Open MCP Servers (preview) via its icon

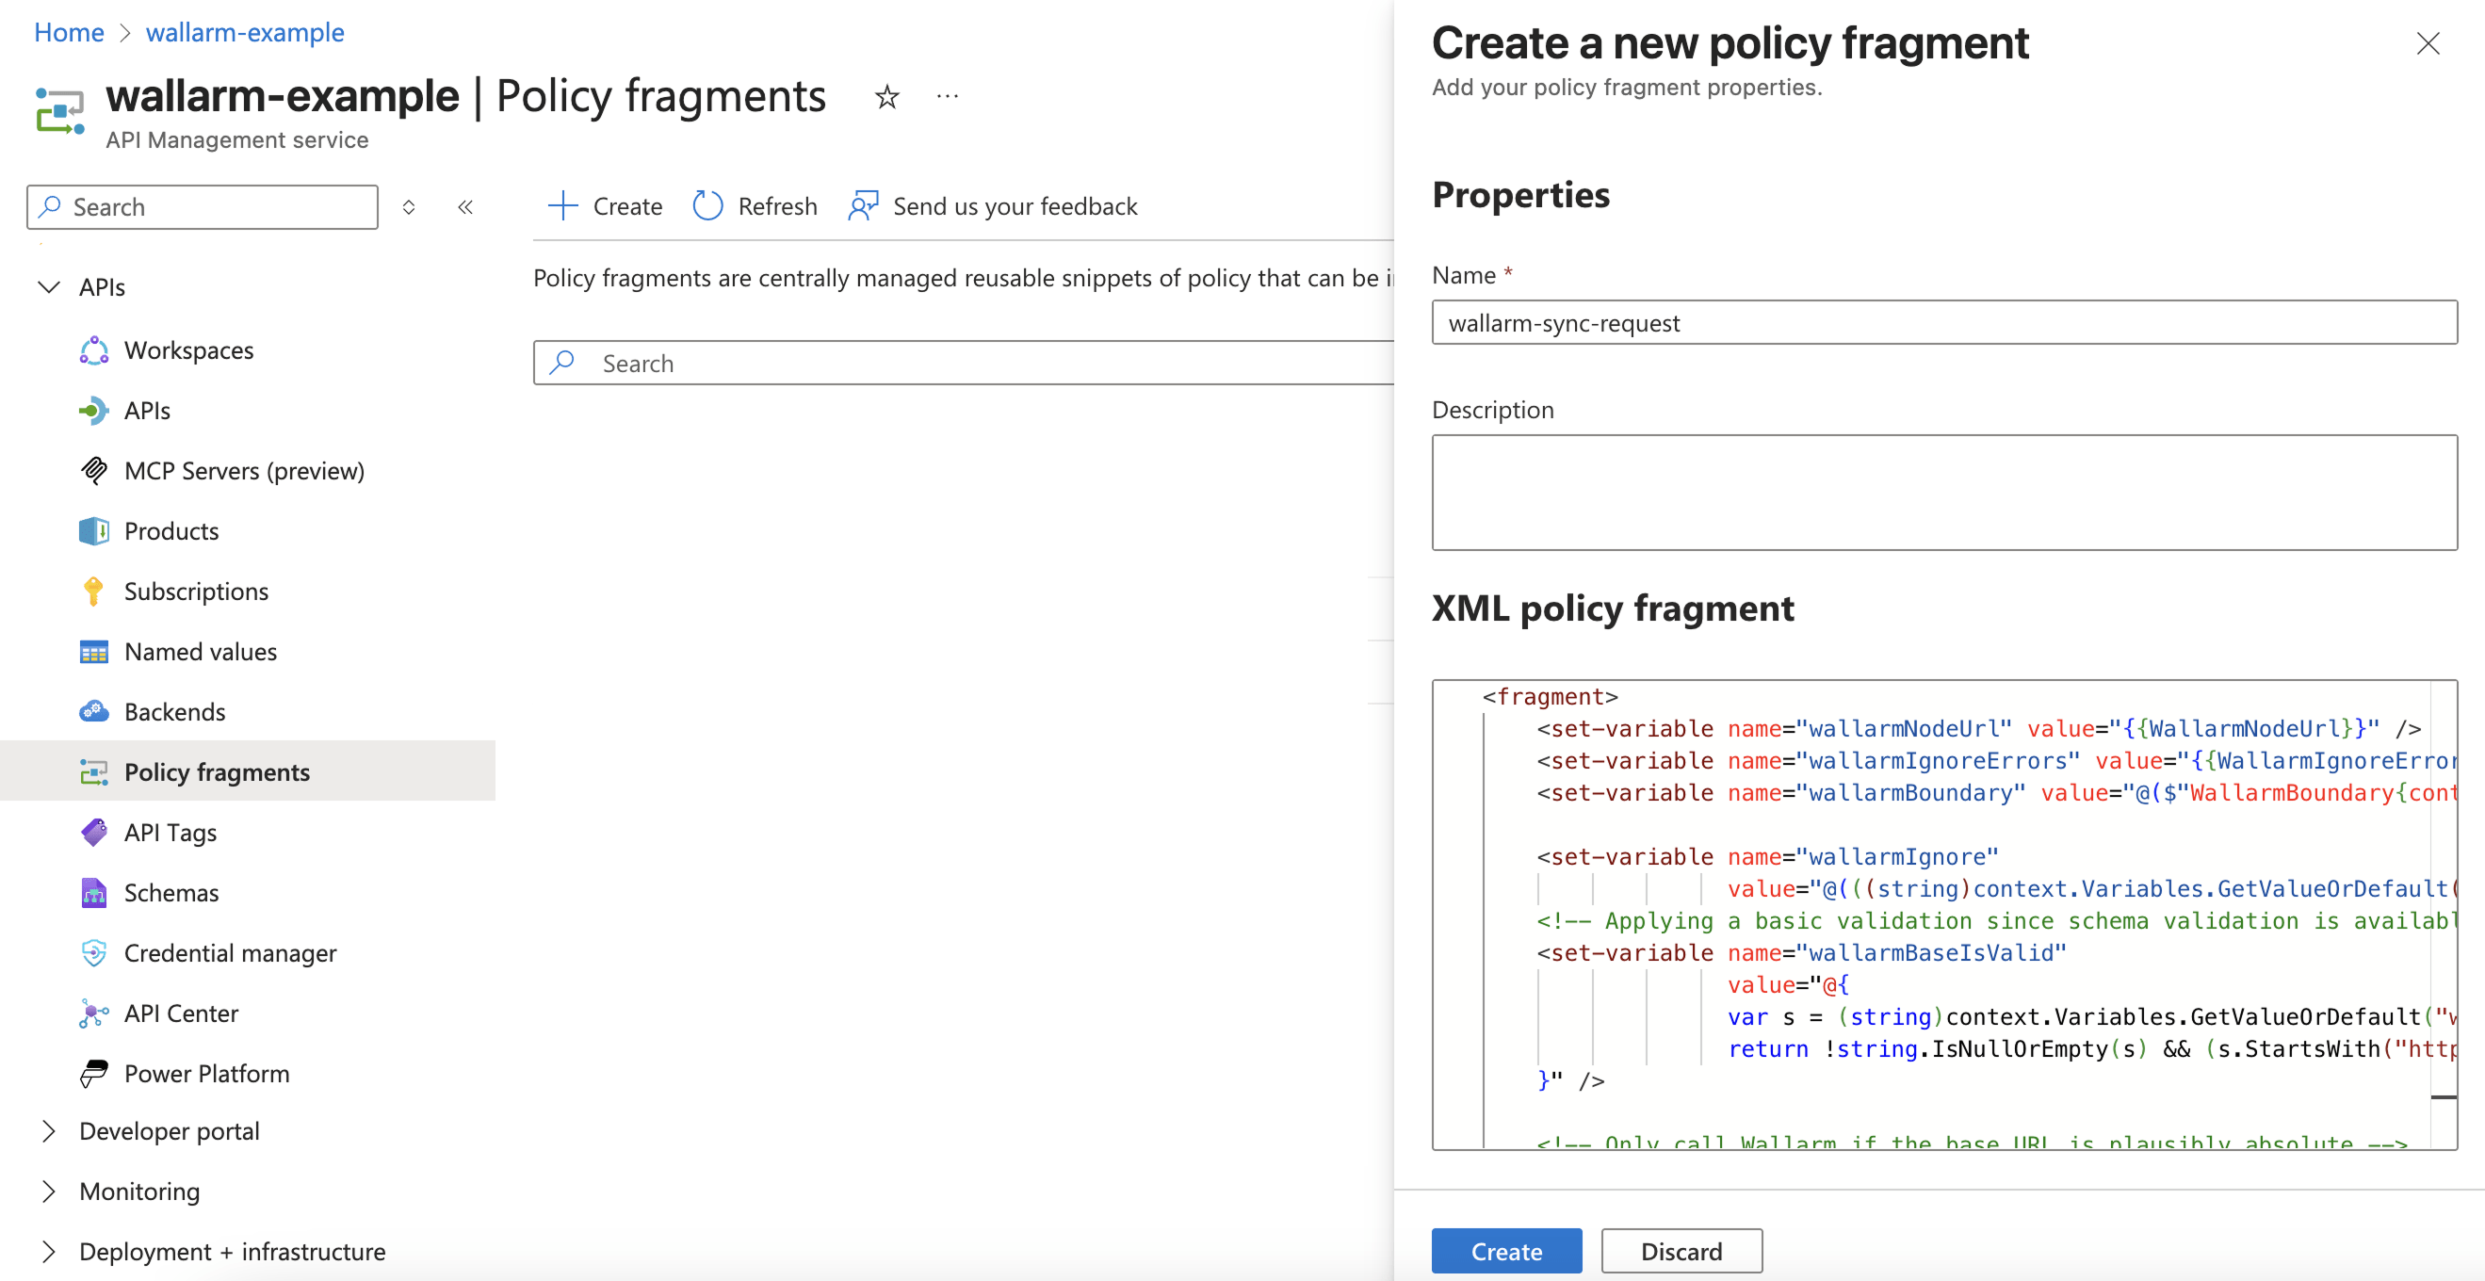pos(93,471)
